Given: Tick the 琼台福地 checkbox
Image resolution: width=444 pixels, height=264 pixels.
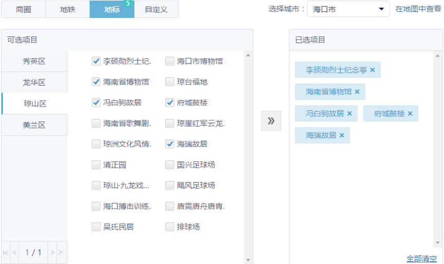Looking at the screenshot, I should [x=170, y=82].
